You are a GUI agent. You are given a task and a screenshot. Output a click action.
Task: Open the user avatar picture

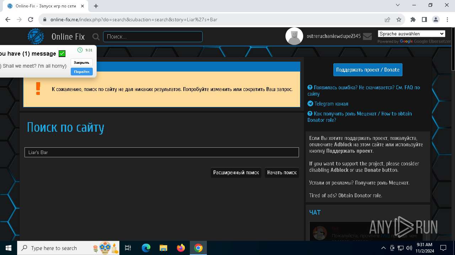point(294,36)
